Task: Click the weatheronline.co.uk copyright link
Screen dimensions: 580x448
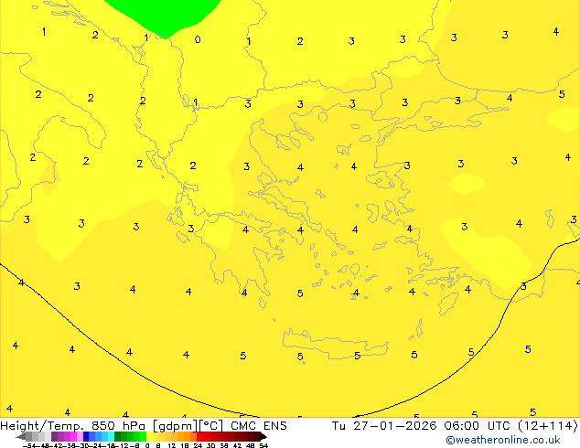Action: point(502,440)
